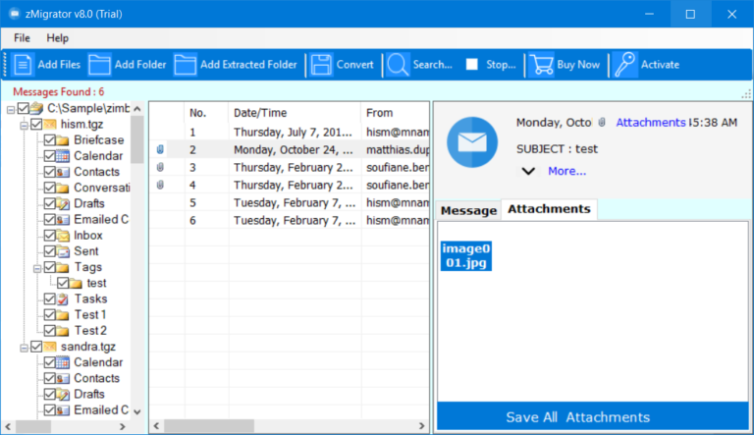754x435 pixels.
Task: Select message row 6 dated Tuesday, February 7
Action: click(x=290, y=220)
